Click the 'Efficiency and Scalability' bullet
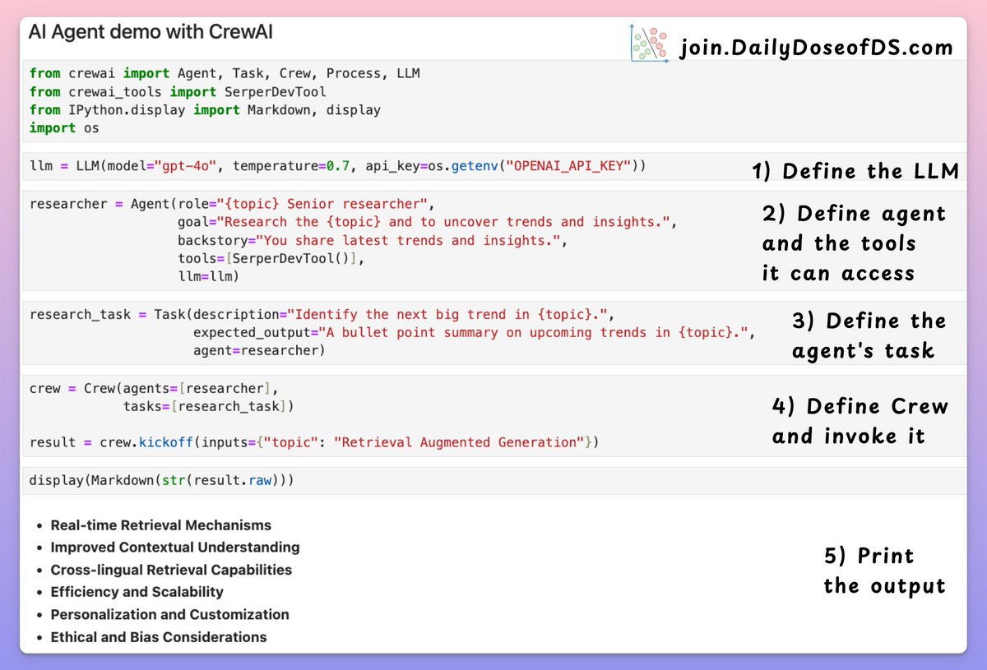 click(x=137, y=592)
